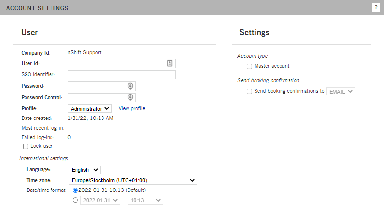Click into the Password input field

(97, 86)
